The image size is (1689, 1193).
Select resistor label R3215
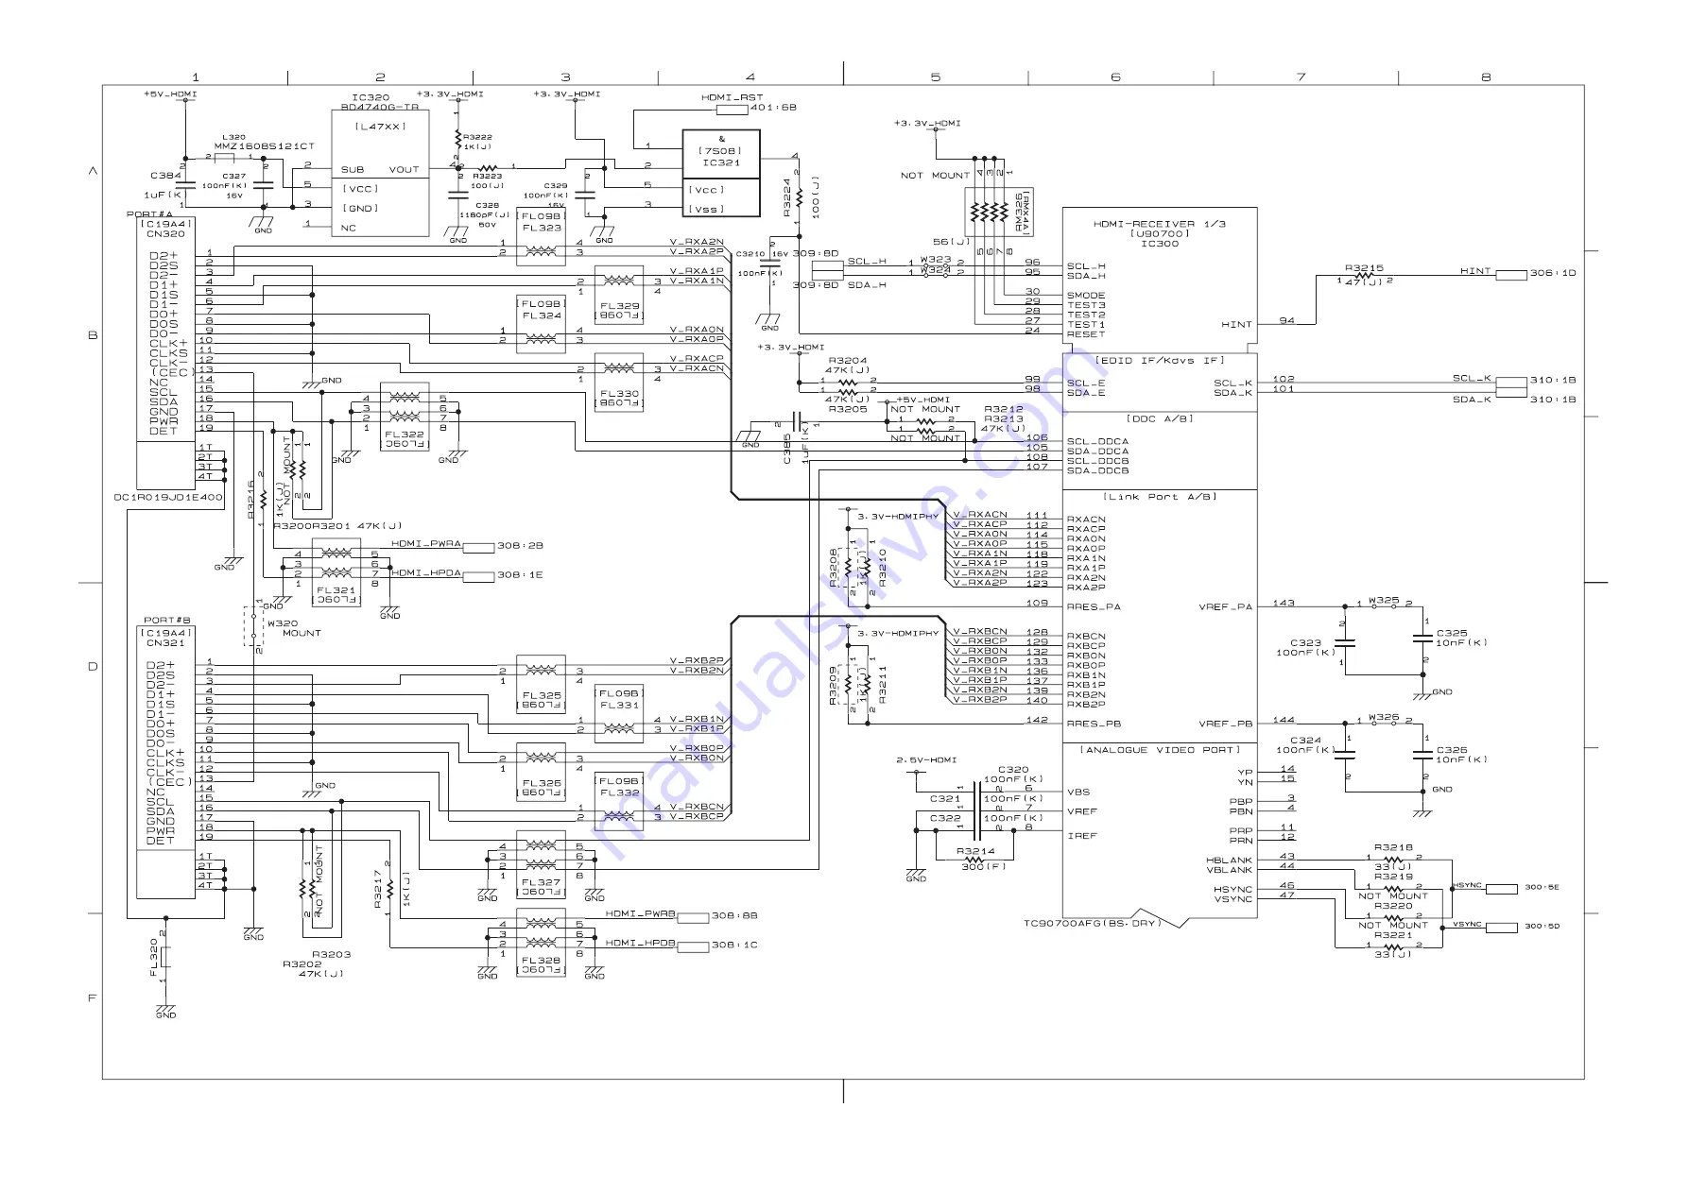(1364, 268)
